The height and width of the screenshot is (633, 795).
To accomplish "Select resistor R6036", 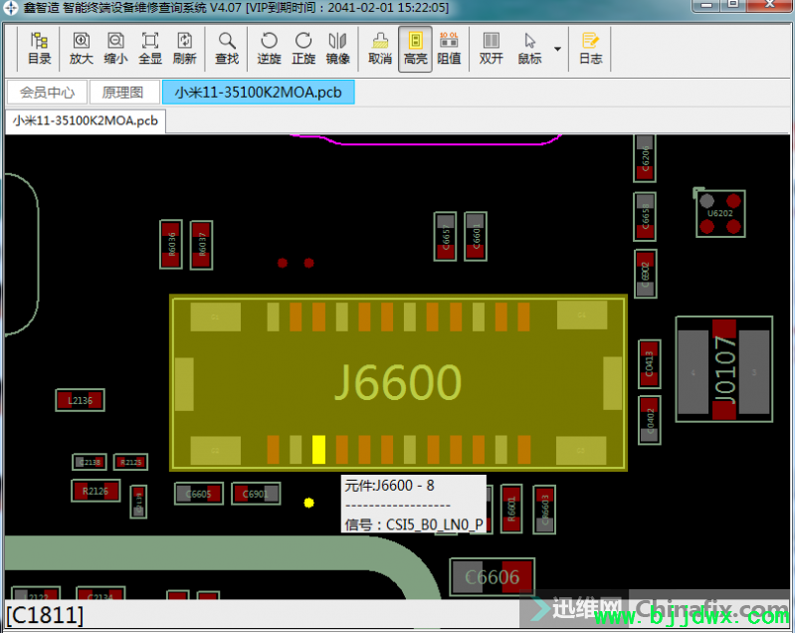I will point(171,245).
